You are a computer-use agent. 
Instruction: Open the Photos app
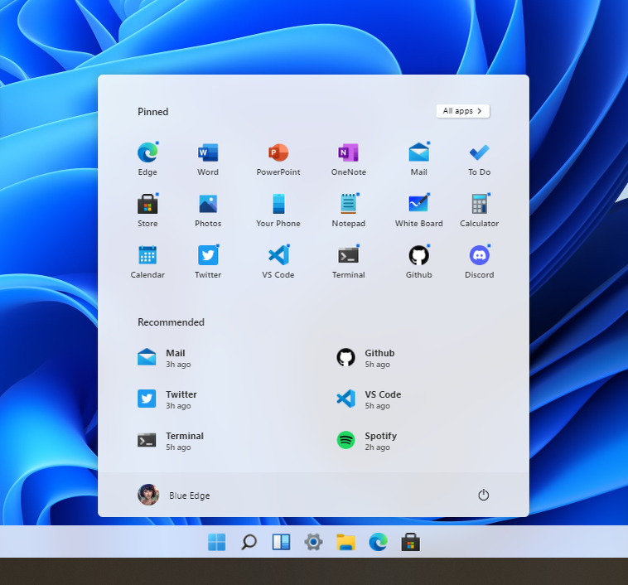208,210
